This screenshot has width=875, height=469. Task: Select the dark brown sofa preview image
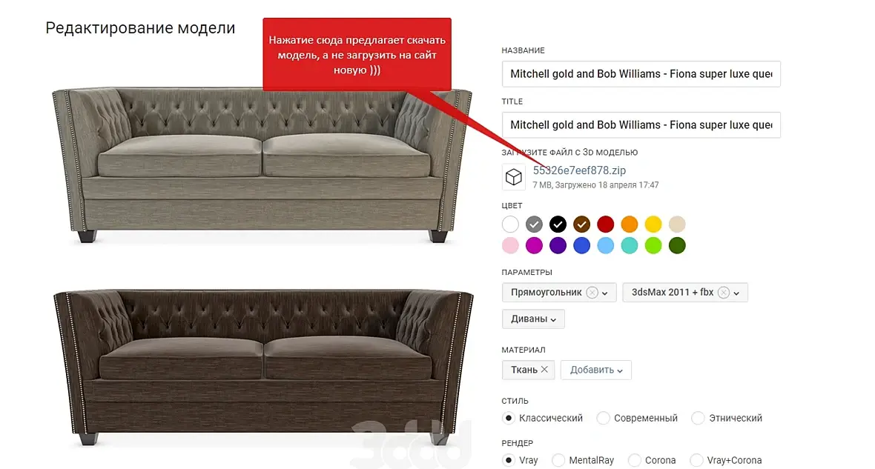(x=263, y=367)
